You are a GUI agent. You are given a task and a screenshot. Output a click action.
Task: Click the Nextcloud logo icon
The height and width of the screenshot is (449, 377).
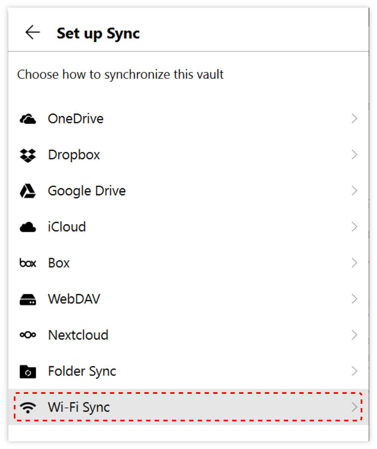click(28, 335)
